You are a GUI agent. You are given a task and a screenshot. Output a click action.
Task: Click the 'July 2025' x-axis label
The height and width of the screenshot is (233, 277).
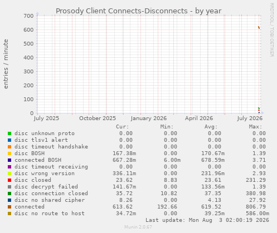pyautogui.click(x=46, y=118)
